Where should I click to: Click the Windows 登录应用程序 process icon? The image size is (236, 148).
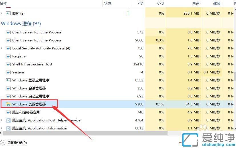pos(8,80)
